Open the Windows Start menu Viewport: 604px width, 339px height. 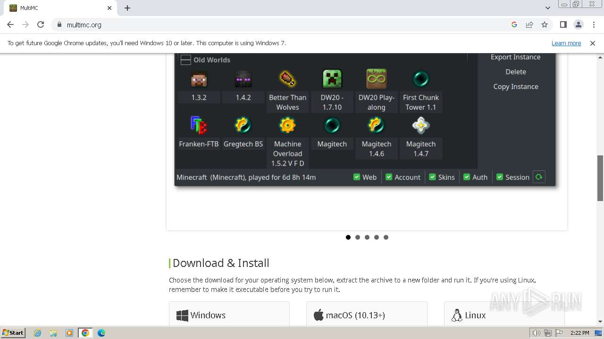pos(13,332)
